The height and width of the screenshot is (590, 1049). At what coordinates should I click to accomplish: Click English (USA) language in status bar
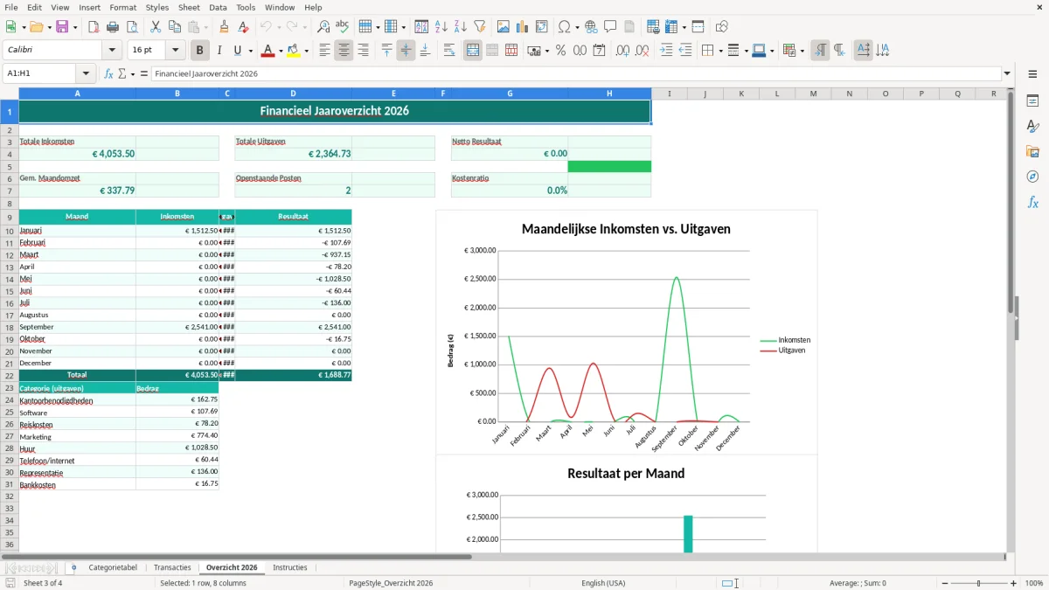click(603, 583)
